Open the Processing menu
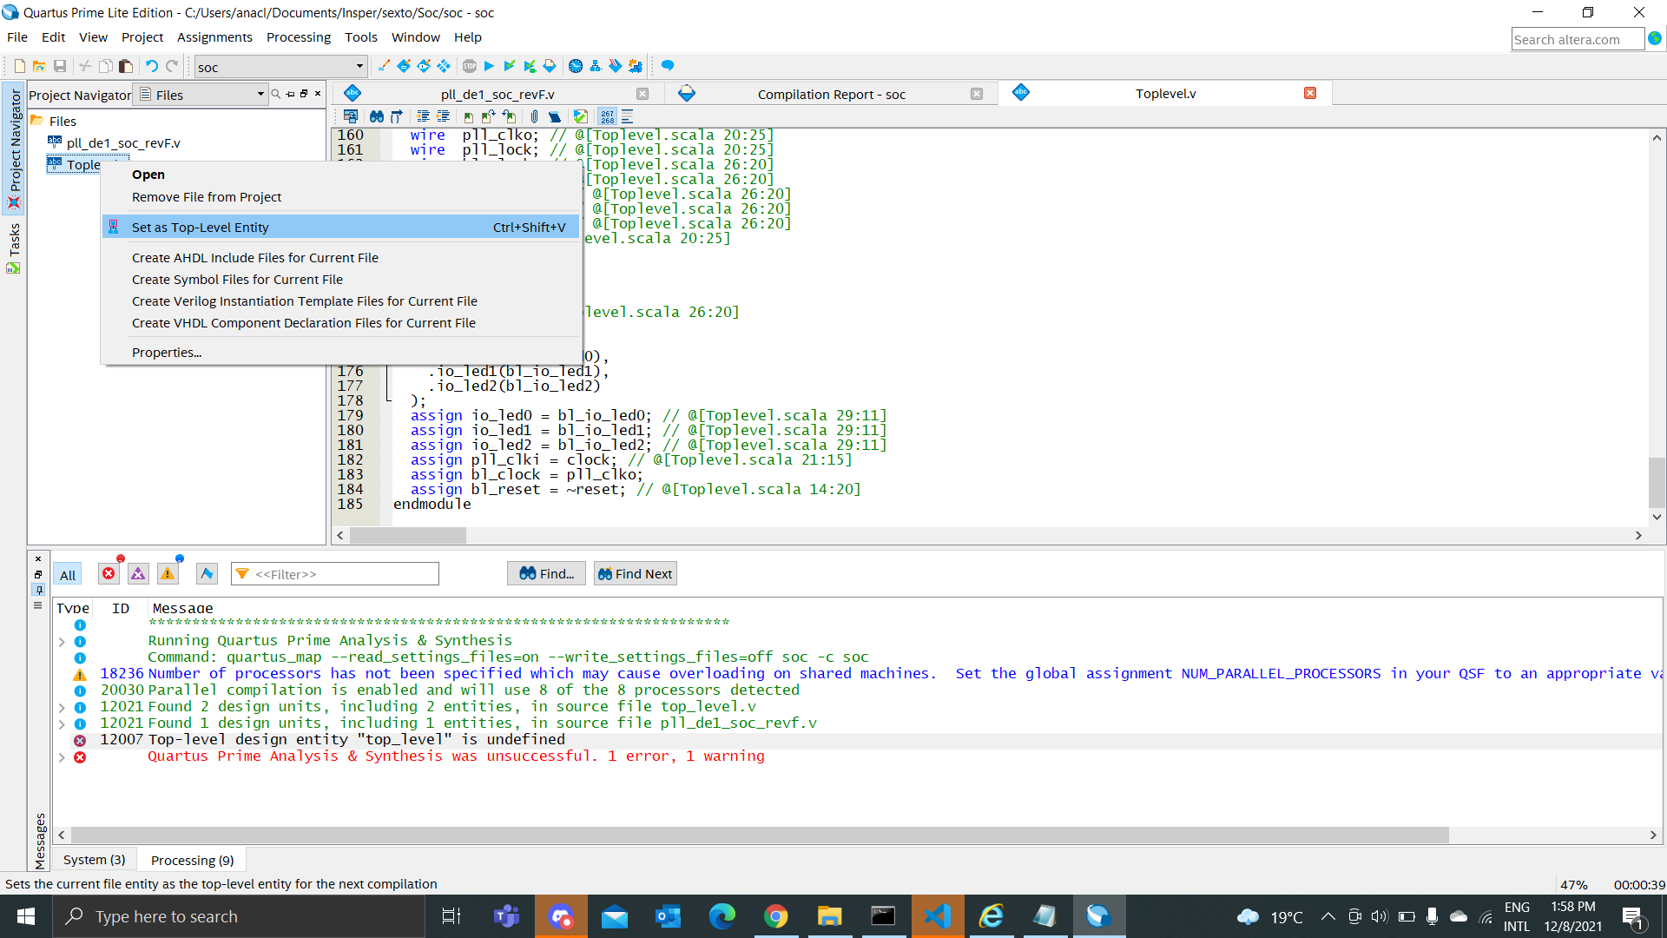This screenshot has width=1667, height=938. [x=298, y=37]
